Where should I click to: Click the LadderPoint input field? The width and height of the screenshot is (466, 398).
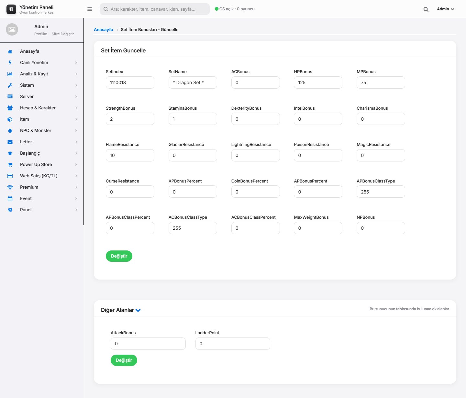[x=233, y=344]
